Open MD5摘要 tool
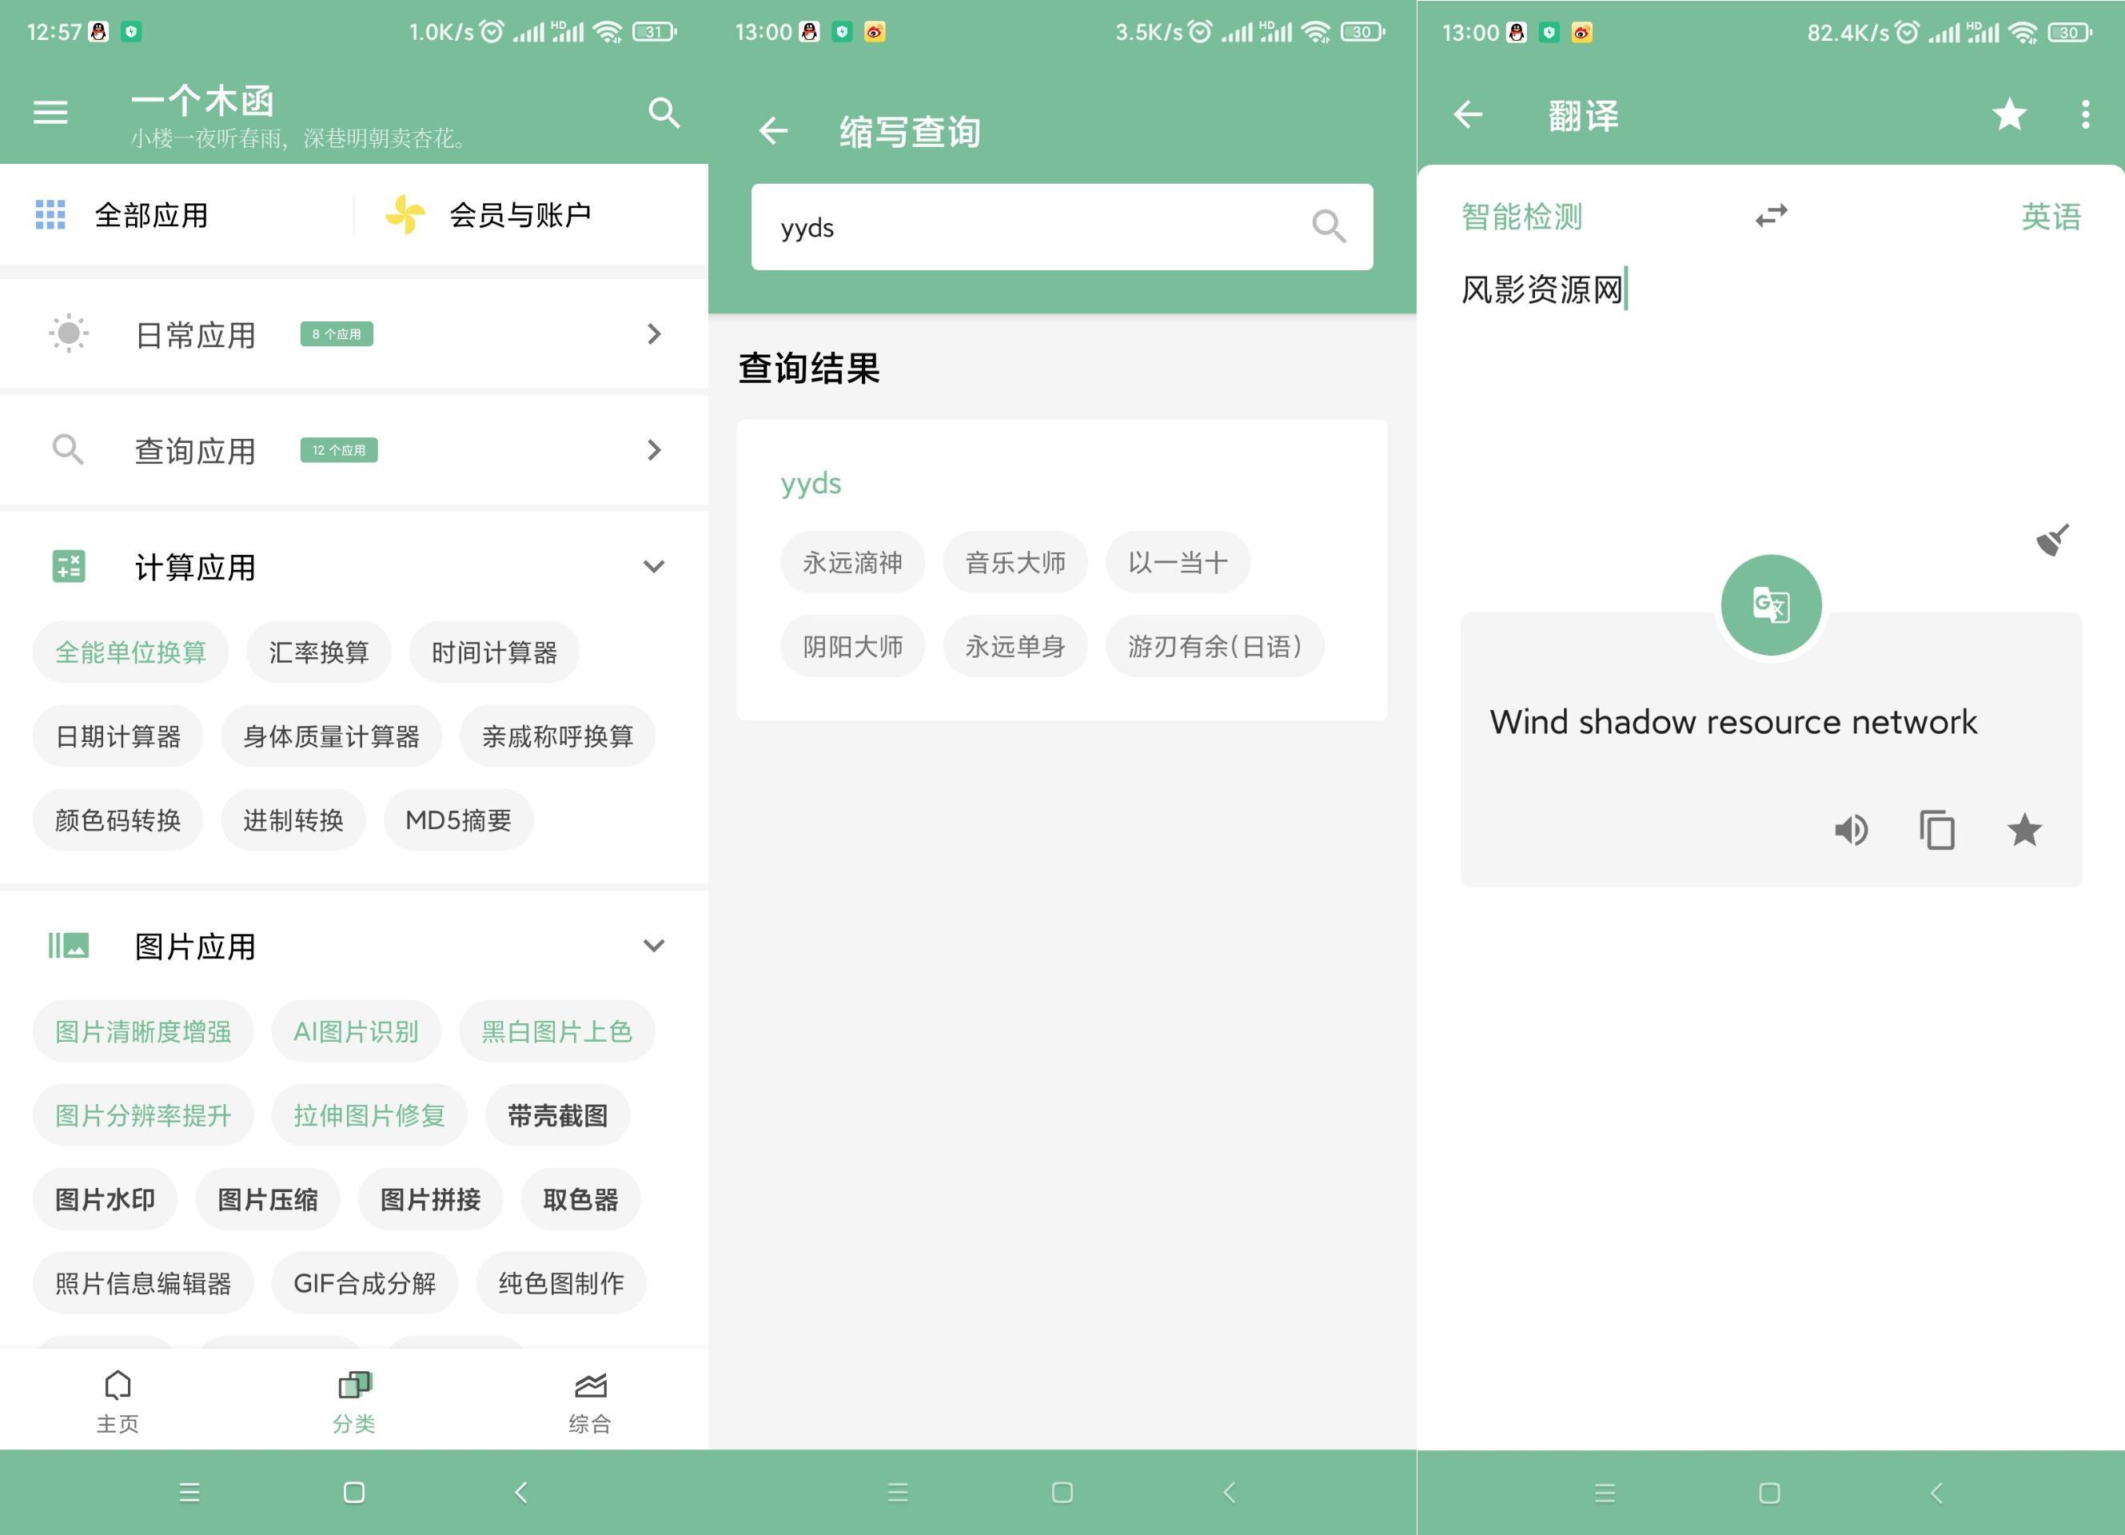 [x=458, y=820]
